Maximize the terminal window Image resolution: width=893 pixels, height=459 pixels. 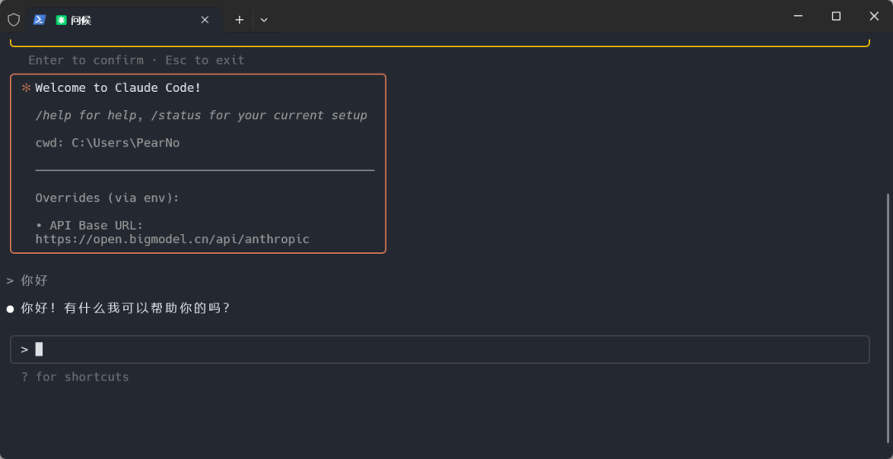(836, 16)
